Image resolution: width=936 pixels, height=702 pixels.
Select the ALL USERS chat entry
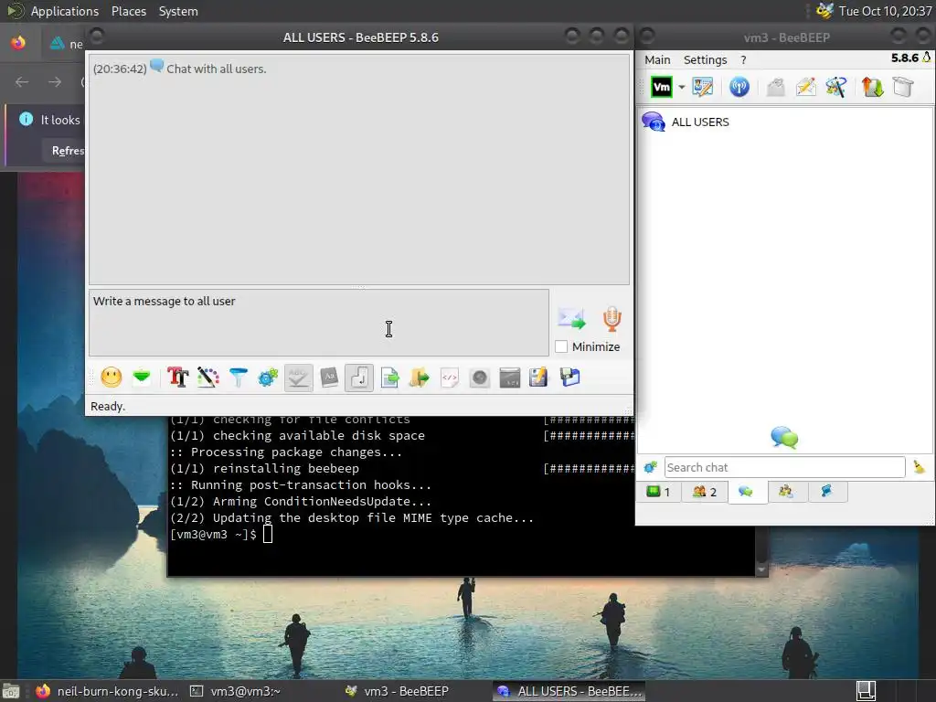784,122
